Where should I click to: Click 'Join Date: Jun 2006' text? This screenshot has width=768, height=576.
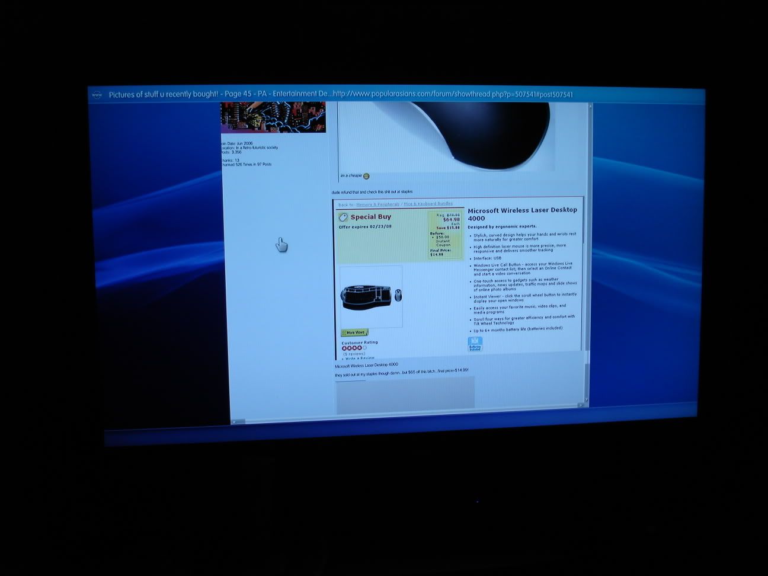coord(236,143)
